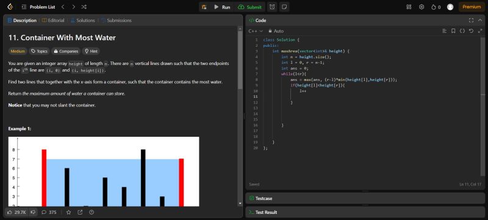The height and width of the screenshot is (220, 488).
Task: Open the layout grid icon
Action: point(409,7)
